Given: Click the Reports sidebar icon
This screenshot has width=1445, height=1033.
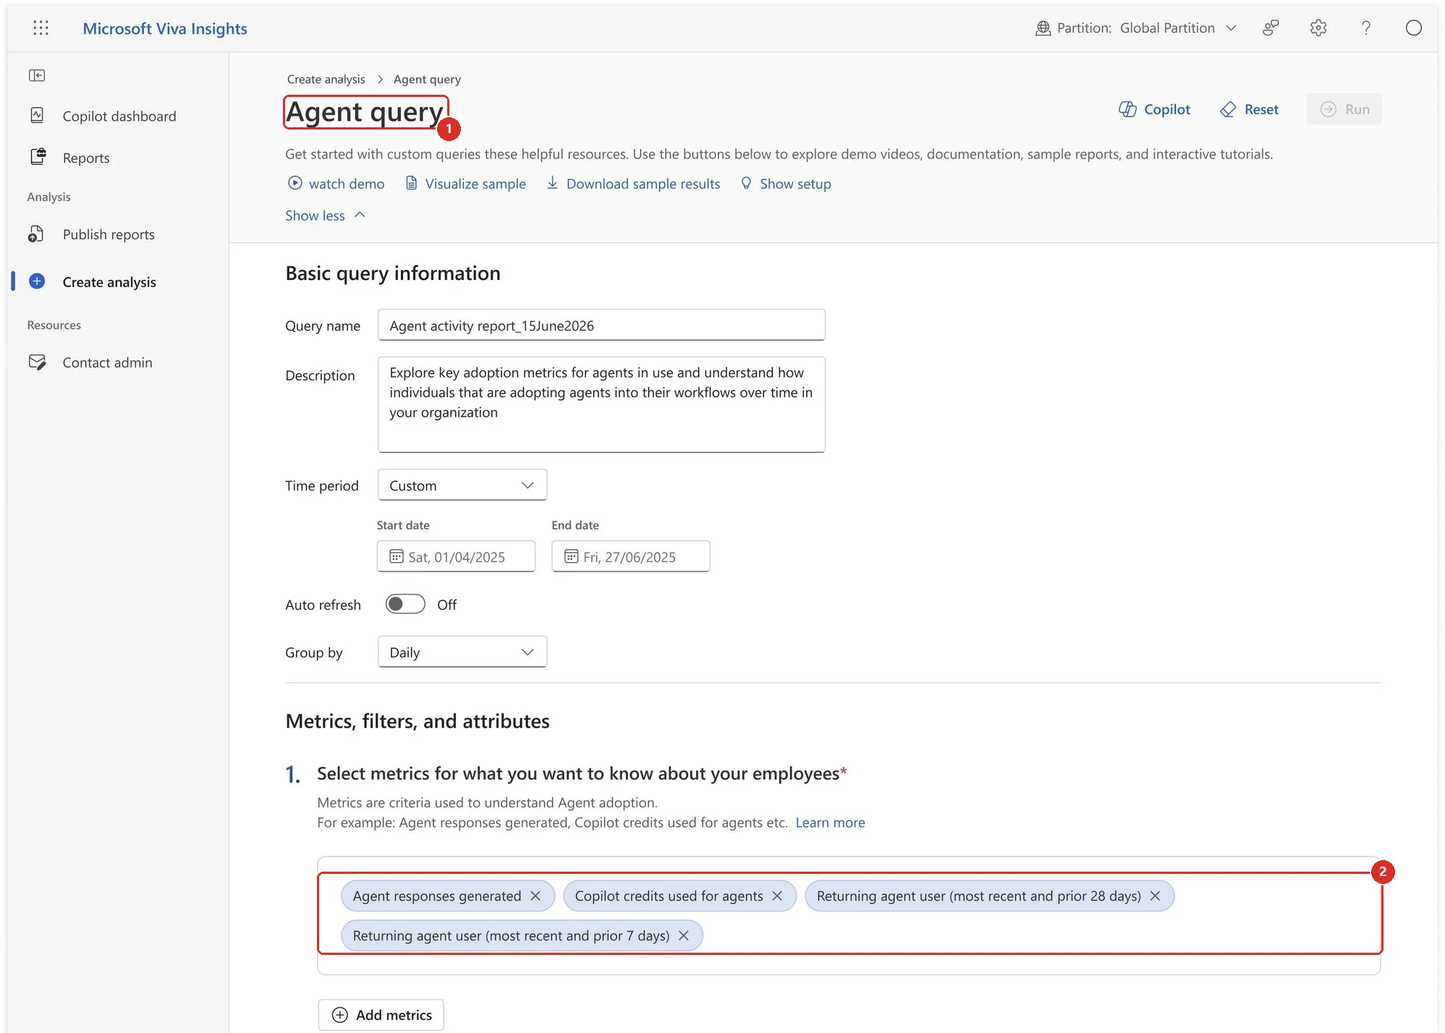Looking at the screenshot, I should coord(38,156).
